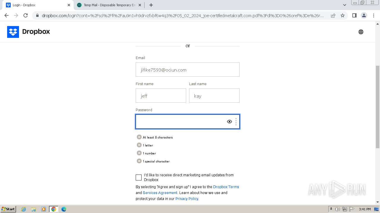Open the Windows Start menu
This screenshot has height=213, width=380.
tap(8, 209)
